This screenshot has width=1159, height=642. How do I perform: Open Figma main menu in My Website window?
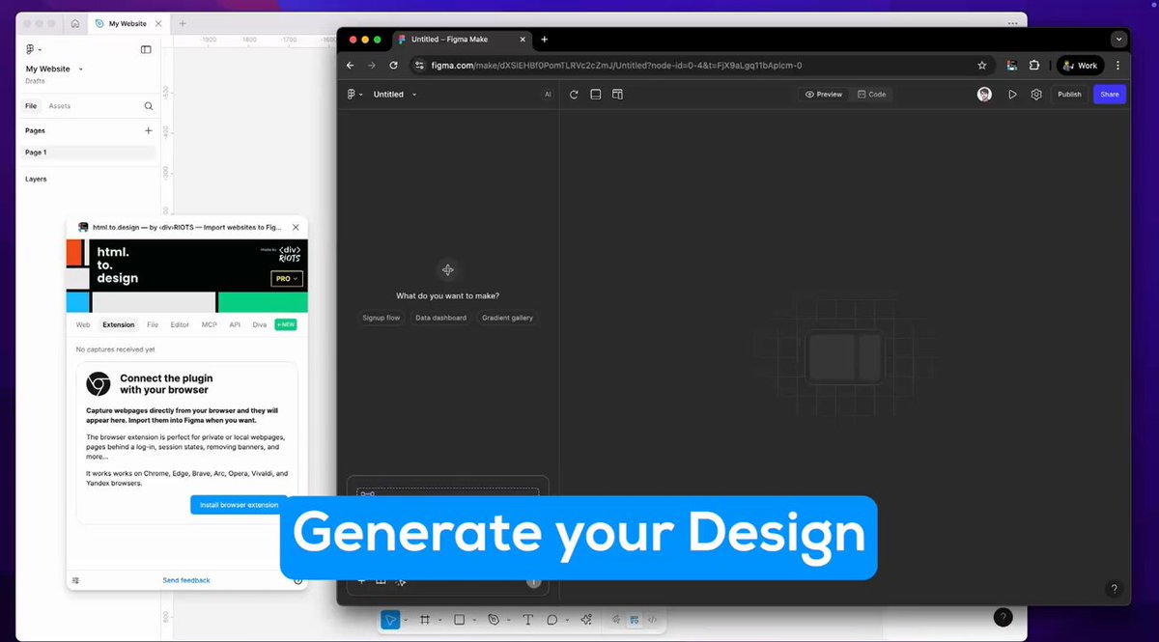pyautogui.click(x=32, y=49)
